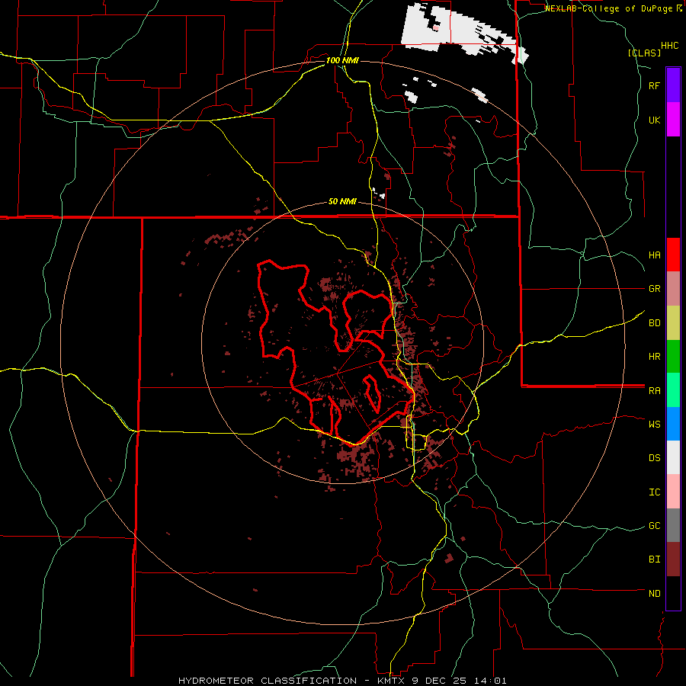Click the 50 NMI range ring label
Image resolution: width=686 pixels, height=686 pixels.
click(342, 202)
